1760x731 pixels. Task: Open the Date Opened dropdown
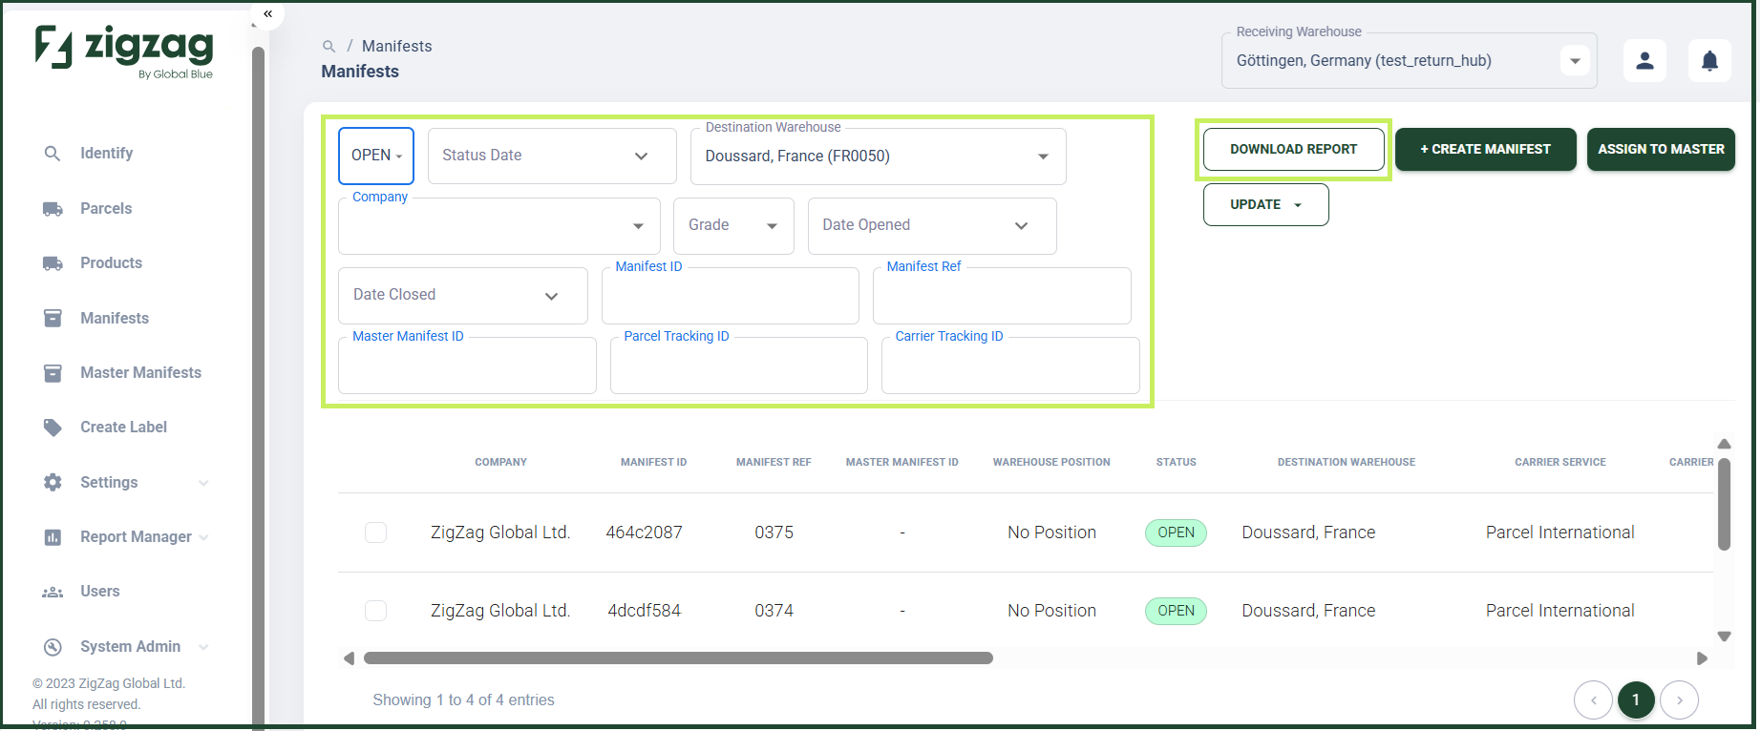click(932, 226)
